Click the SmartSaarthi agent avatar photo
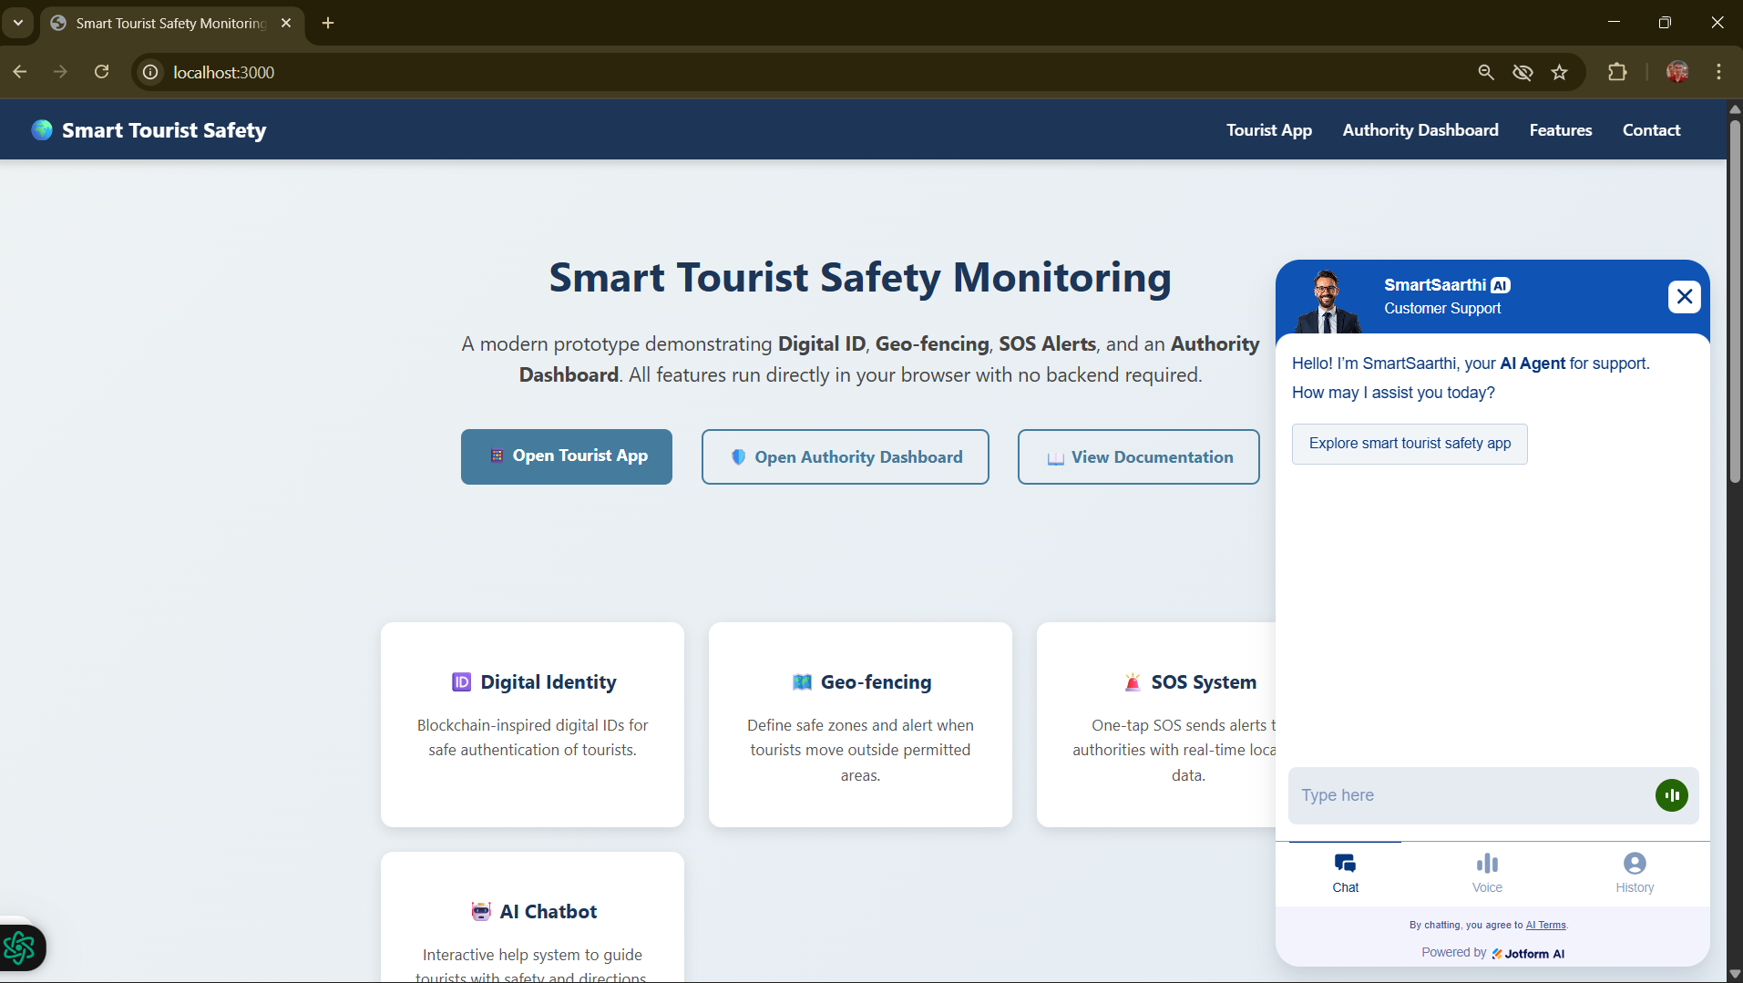Image resolution: width=1743 pixels, height=983 pixels. [x=1328, y=302]
